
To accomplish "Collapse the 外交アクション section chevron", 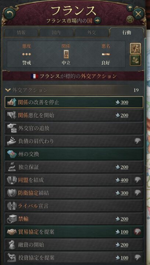I will 8,90.
